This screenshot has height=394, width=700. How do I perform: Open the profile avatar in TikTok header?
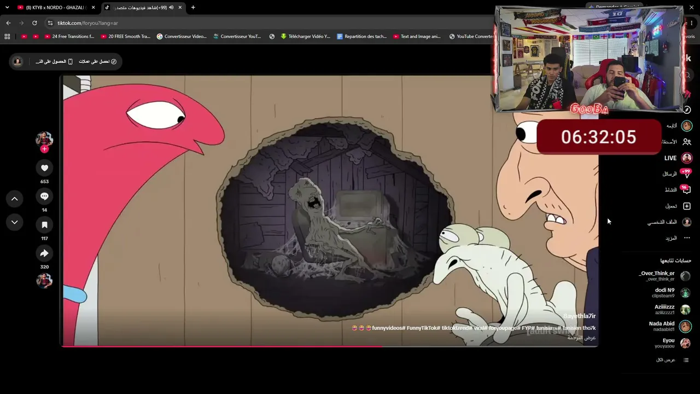tap(17, 61)
